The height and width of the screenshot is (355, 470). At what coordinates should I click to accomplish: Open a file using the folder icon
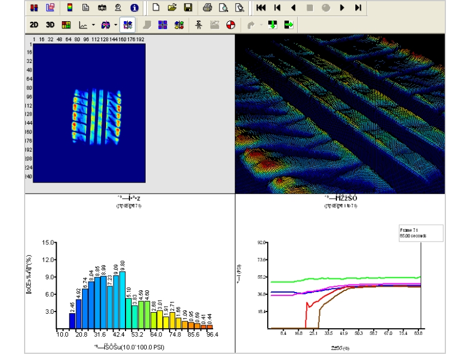point(172,8)
